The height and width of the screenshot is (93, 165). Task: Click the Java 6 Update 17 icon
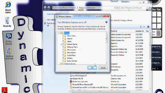pos(71,76)
